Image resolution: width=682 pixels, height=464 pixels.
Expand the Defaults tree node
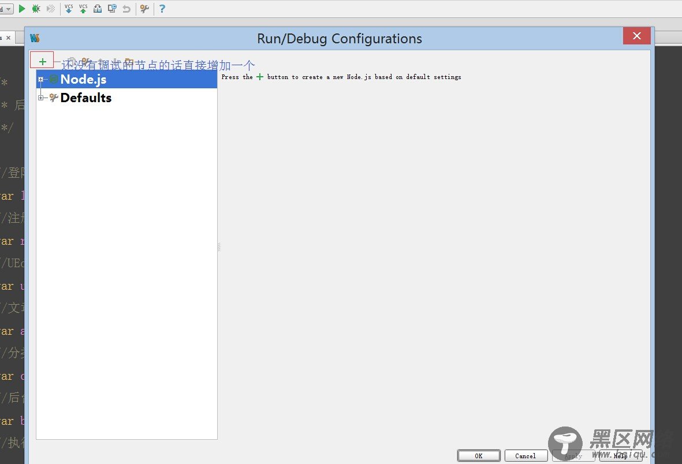click(40, 98)
